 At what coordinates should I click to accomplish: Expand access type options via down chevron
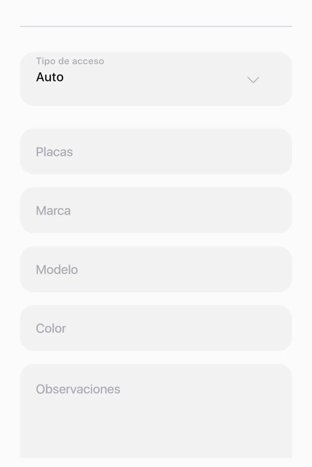253,80
